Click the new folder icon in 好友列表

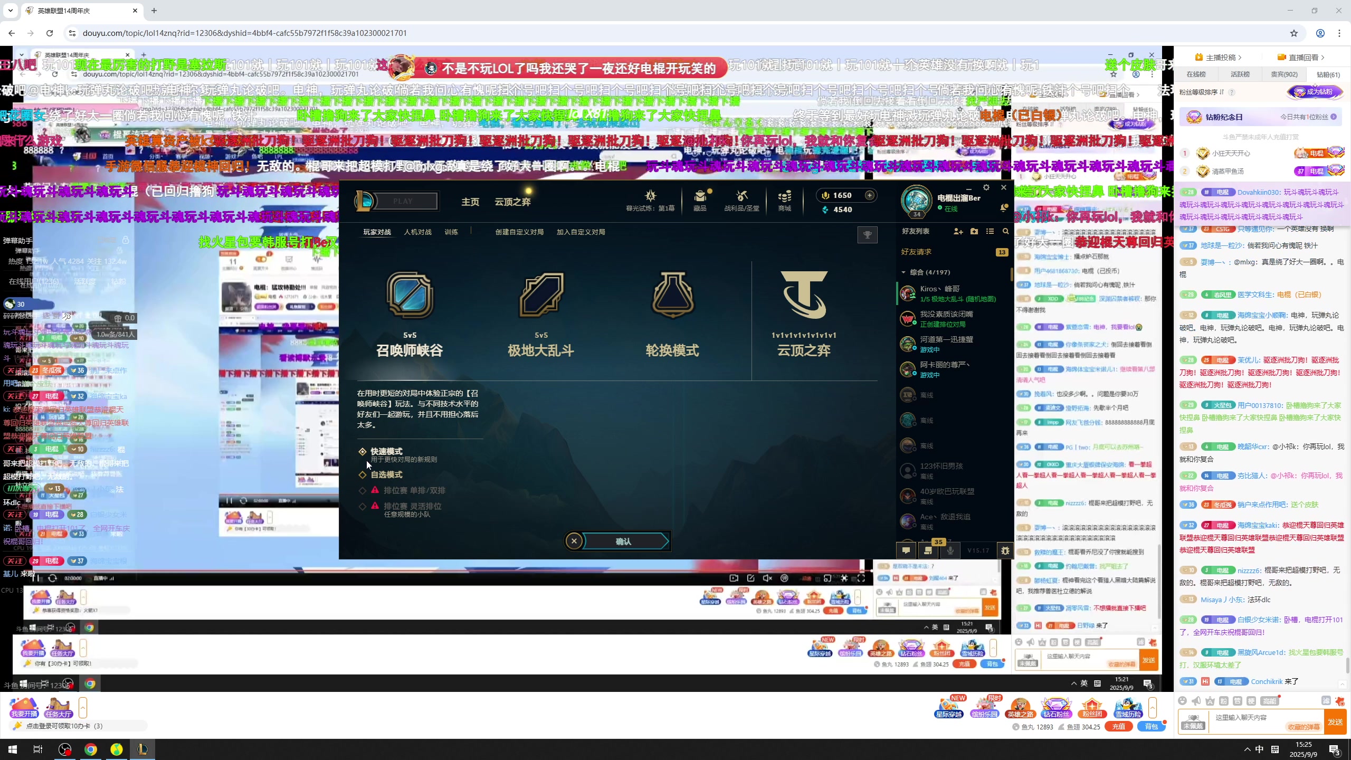[x=974, y=231]
